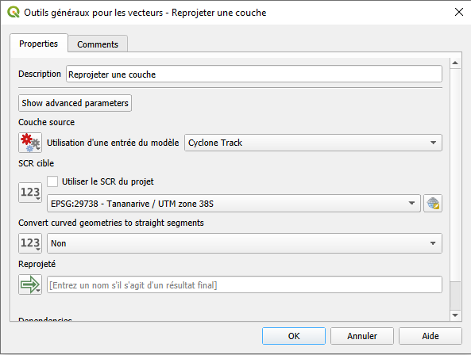
Task: Enable Utiliser le SCR du projet checkbox
Action: point(52,181)
